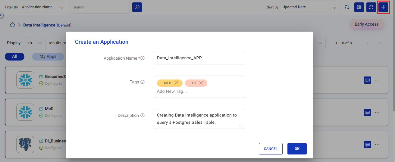Image resolution: width=395 pixels, height=162 pixels.
Task: Open more options for first application row
Action: click(377, 80)
